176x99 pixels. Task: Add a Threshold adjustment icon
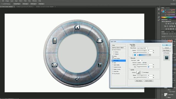pyautogui.click(x=171, y=29)
